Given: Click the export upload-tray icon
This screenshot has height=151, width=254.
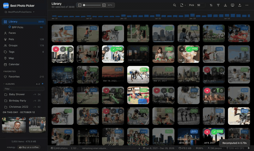Looking at the screenshot, I should point(240,5).
